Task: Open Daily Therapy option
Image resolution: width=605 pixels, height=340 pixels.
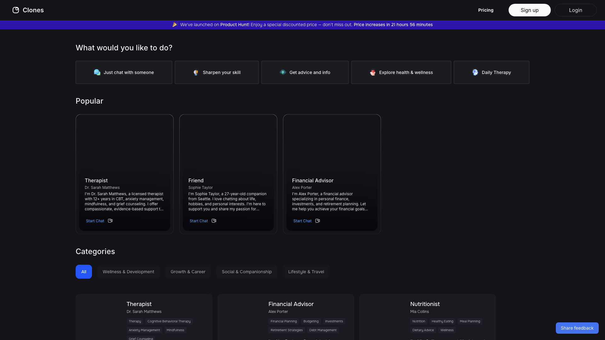Action: point(492,72)
